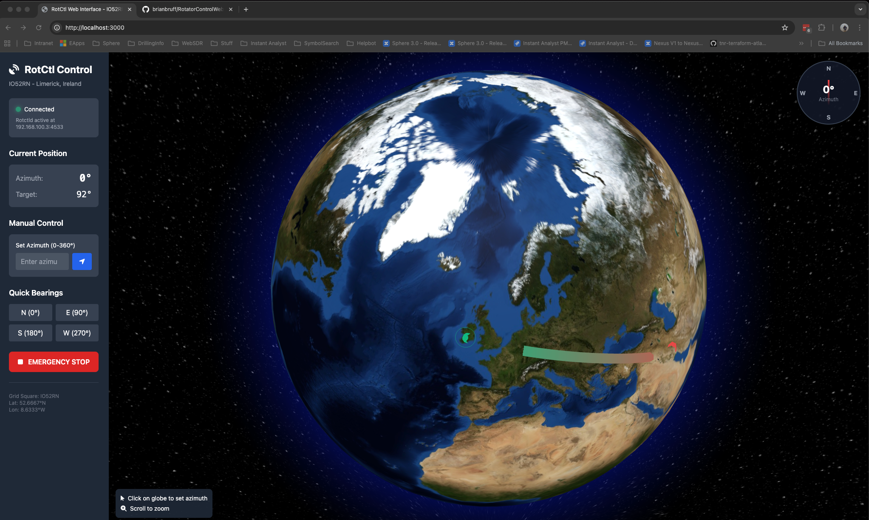Screen dimensions: 869x520
Task: Open the first Sphere 3.0 - Relea... bookmark
Action: [412, 43]
